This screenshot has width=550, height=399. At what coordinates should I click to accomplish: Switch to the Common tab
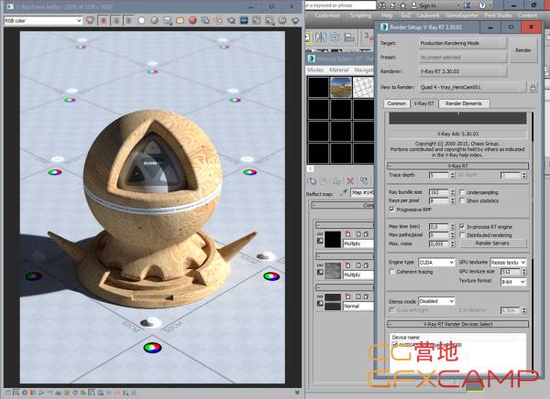click(397, 103)
